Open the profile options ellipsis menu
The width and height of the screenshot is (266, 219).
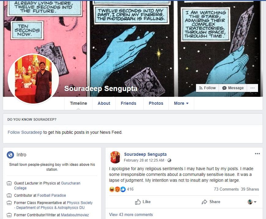253,88
